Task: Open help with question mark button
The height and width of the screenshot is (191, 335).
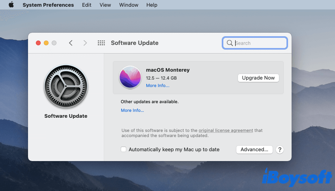Action: [x=280, y=150]
